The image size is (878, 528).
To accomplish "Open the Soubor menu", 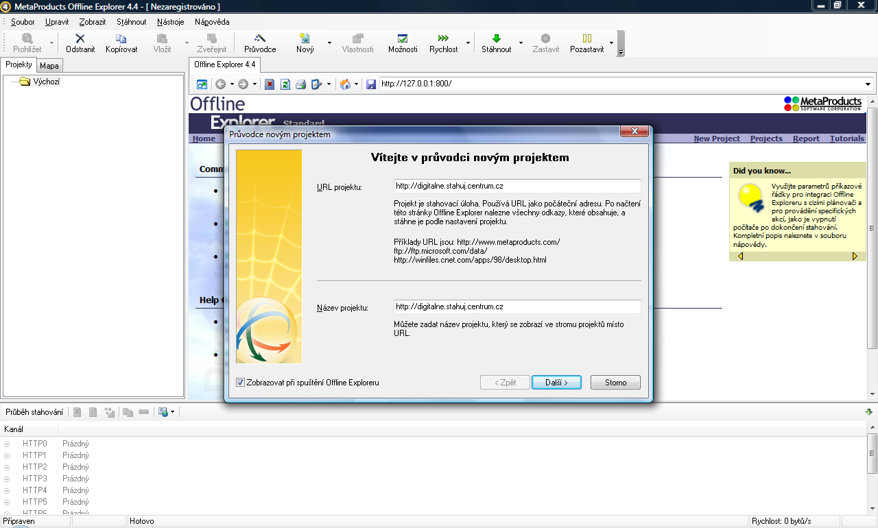I will click(23, 22).
